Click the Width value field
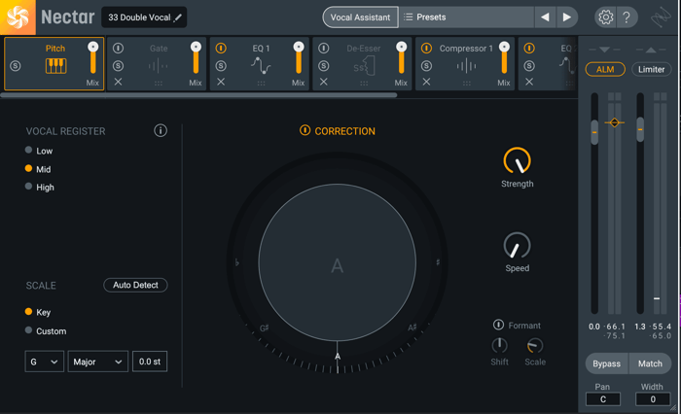The image size is (681, 414). [653, 399]
